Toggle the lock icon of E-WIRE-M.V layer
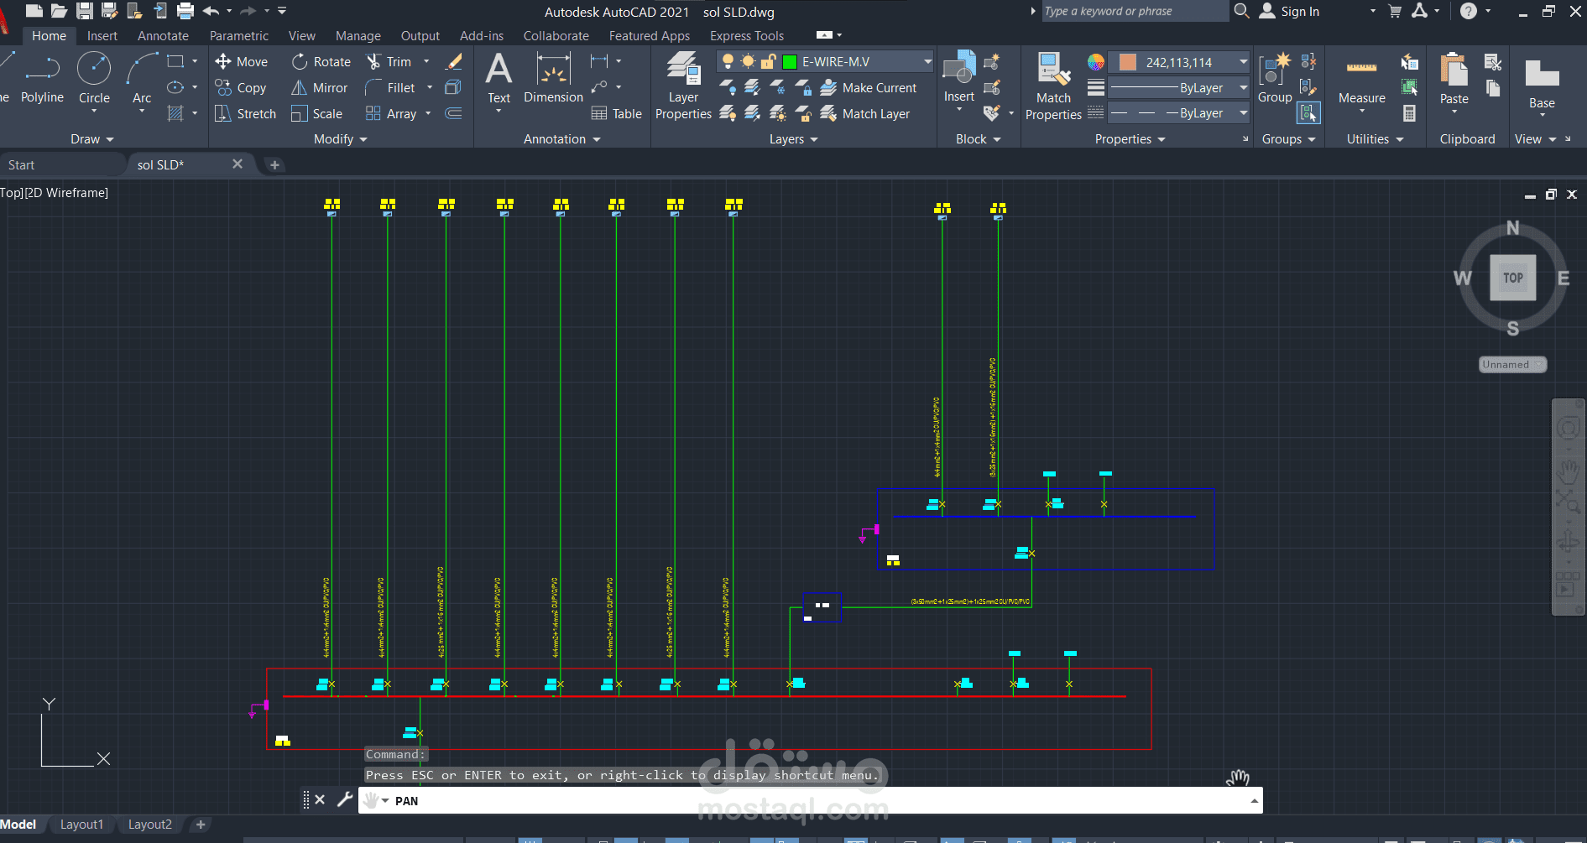 [768, 61]
